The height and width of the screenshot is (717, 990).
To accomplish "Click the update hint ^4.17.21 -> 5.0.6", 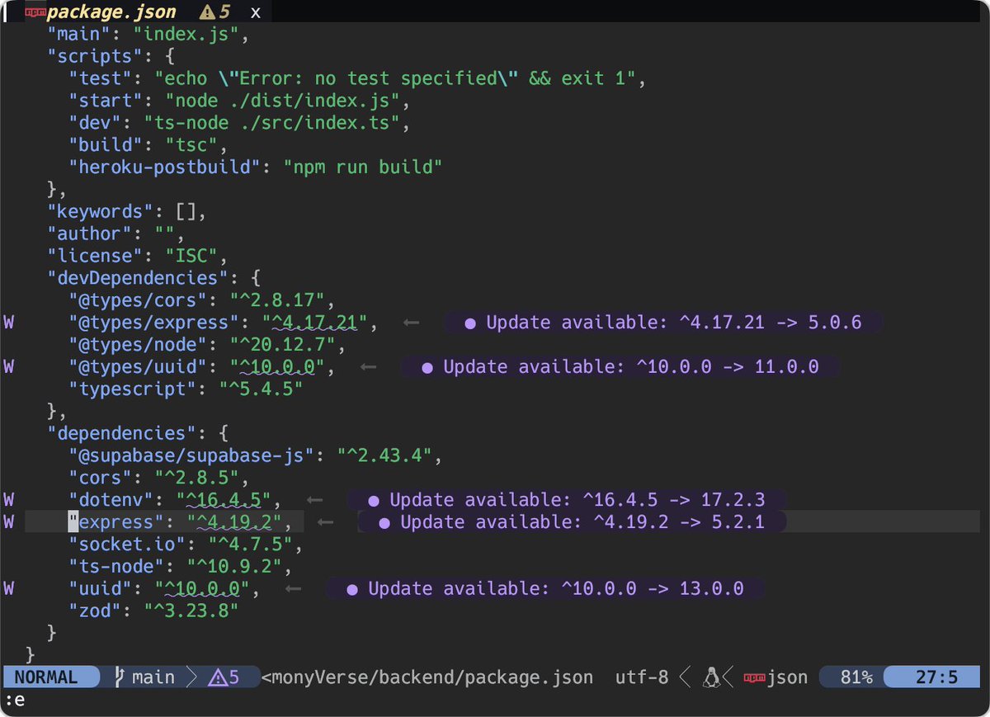I will tap(663, 323).
